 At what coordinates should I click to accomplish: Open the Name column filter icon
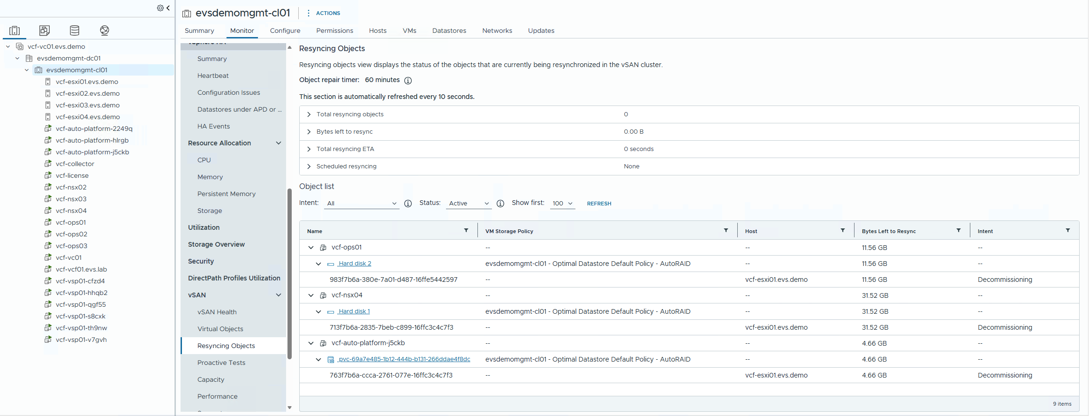[466, 230]
